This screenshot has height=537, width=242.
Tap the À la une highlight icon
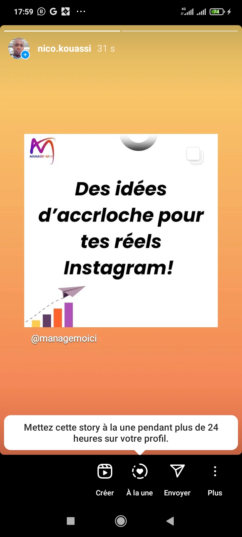point(140,471)
